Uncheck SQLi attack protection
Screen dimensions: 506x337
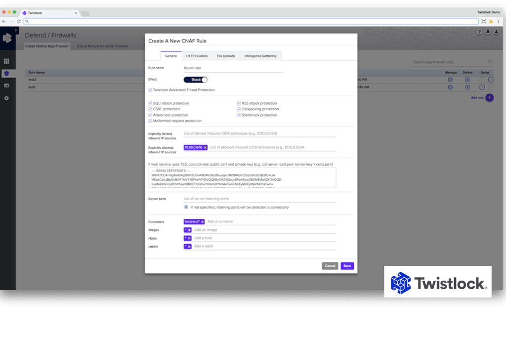tap(150, 103)
